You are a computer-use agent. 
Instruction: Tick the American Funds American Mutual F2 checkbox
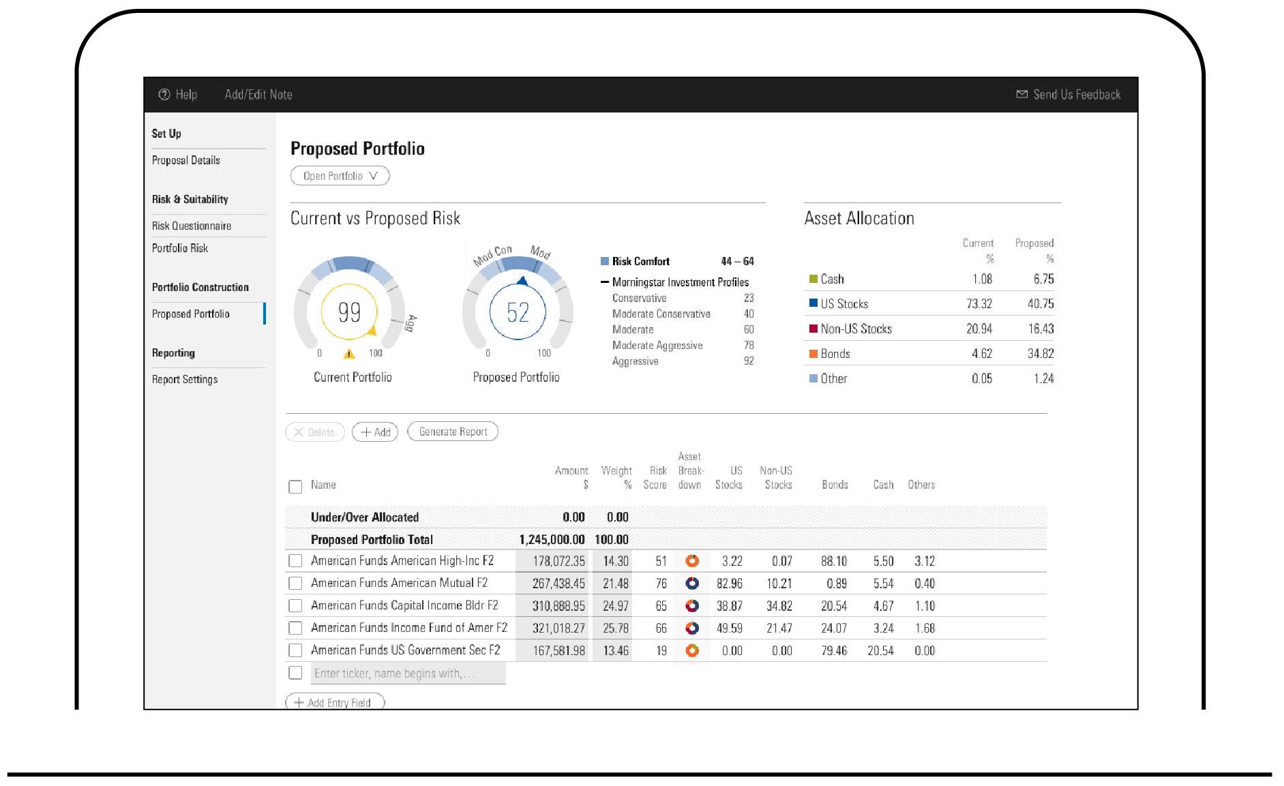pyautogui.click(x=295, y=584)
